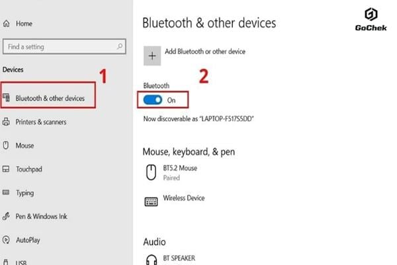
Task: Click the AutoPlay sidebar icon
Action: click(x=6, y=240)
